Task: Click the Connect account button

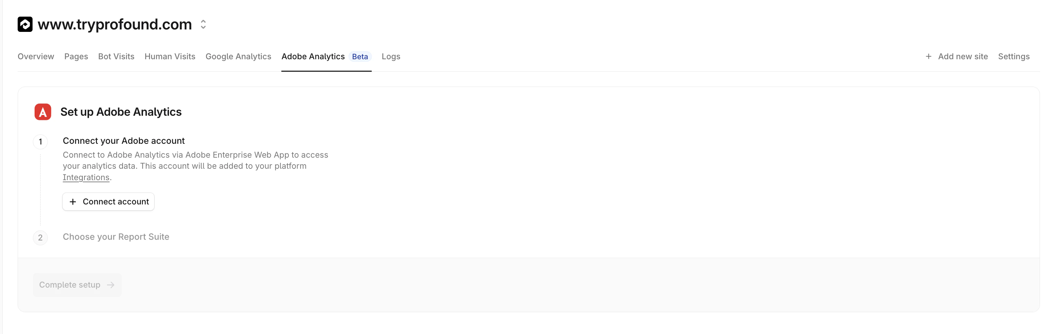Action: click(108, 202)
